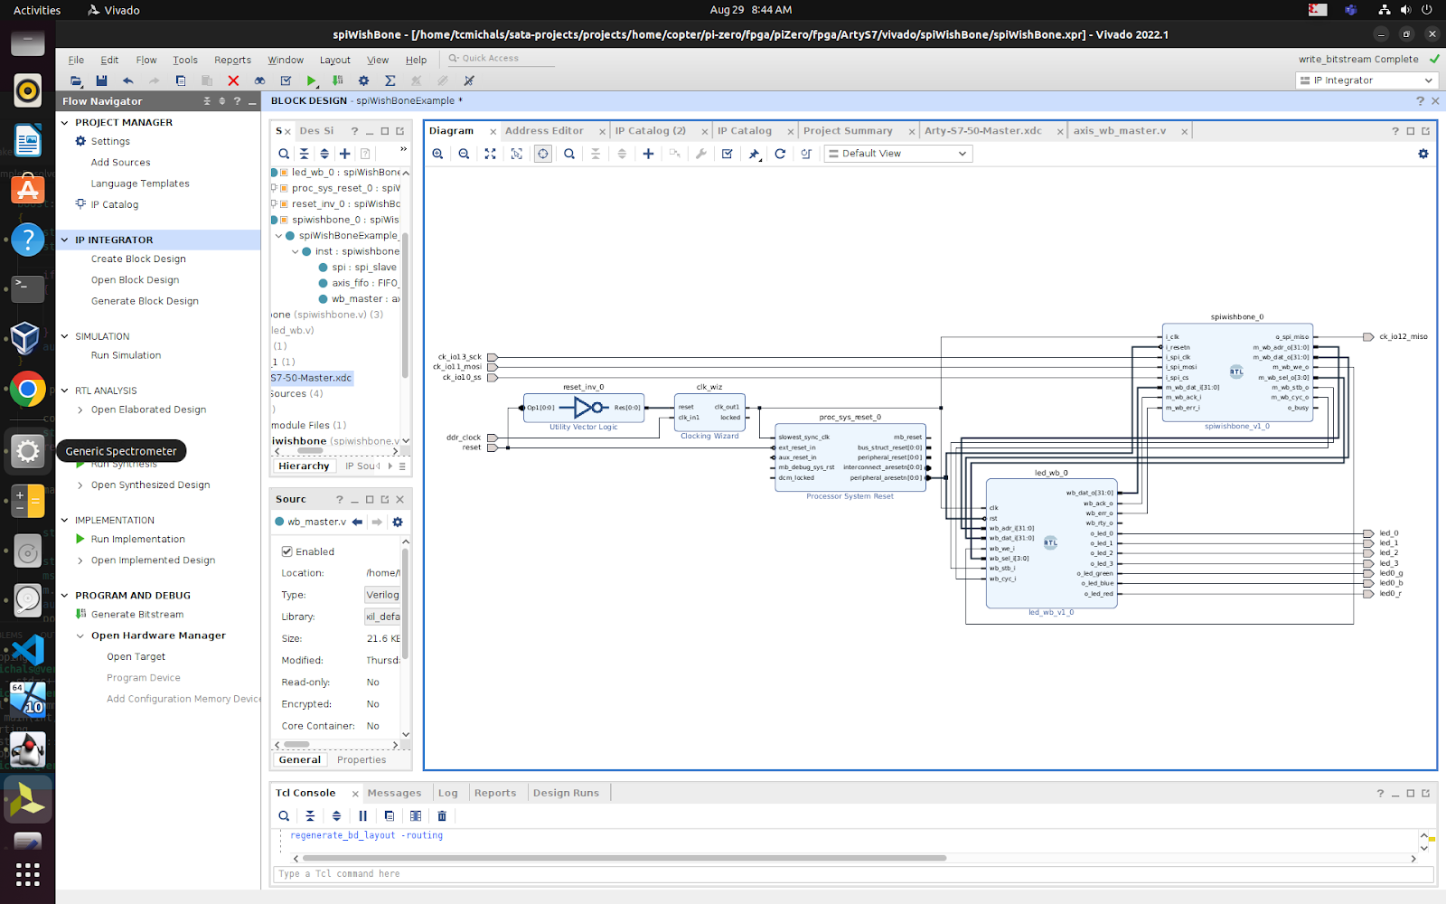Screen dimensions: 1446x904
Task: Click Generate Bitstream in Flow Navigator
Action: (x=137, y=615)
